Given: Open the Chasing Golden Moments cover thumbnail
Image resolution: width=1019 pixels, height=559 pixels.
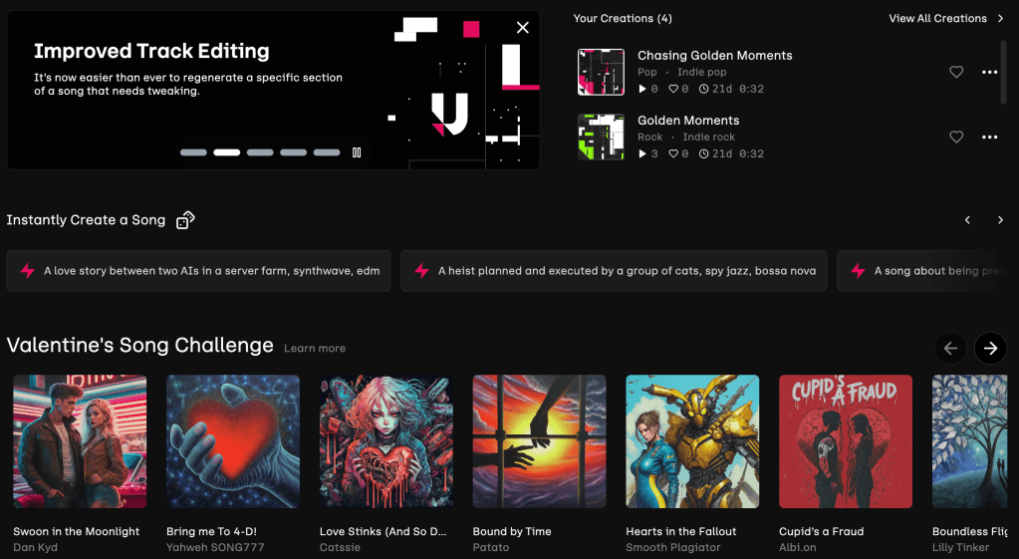Looking at the screenshot, I should 601,72.
